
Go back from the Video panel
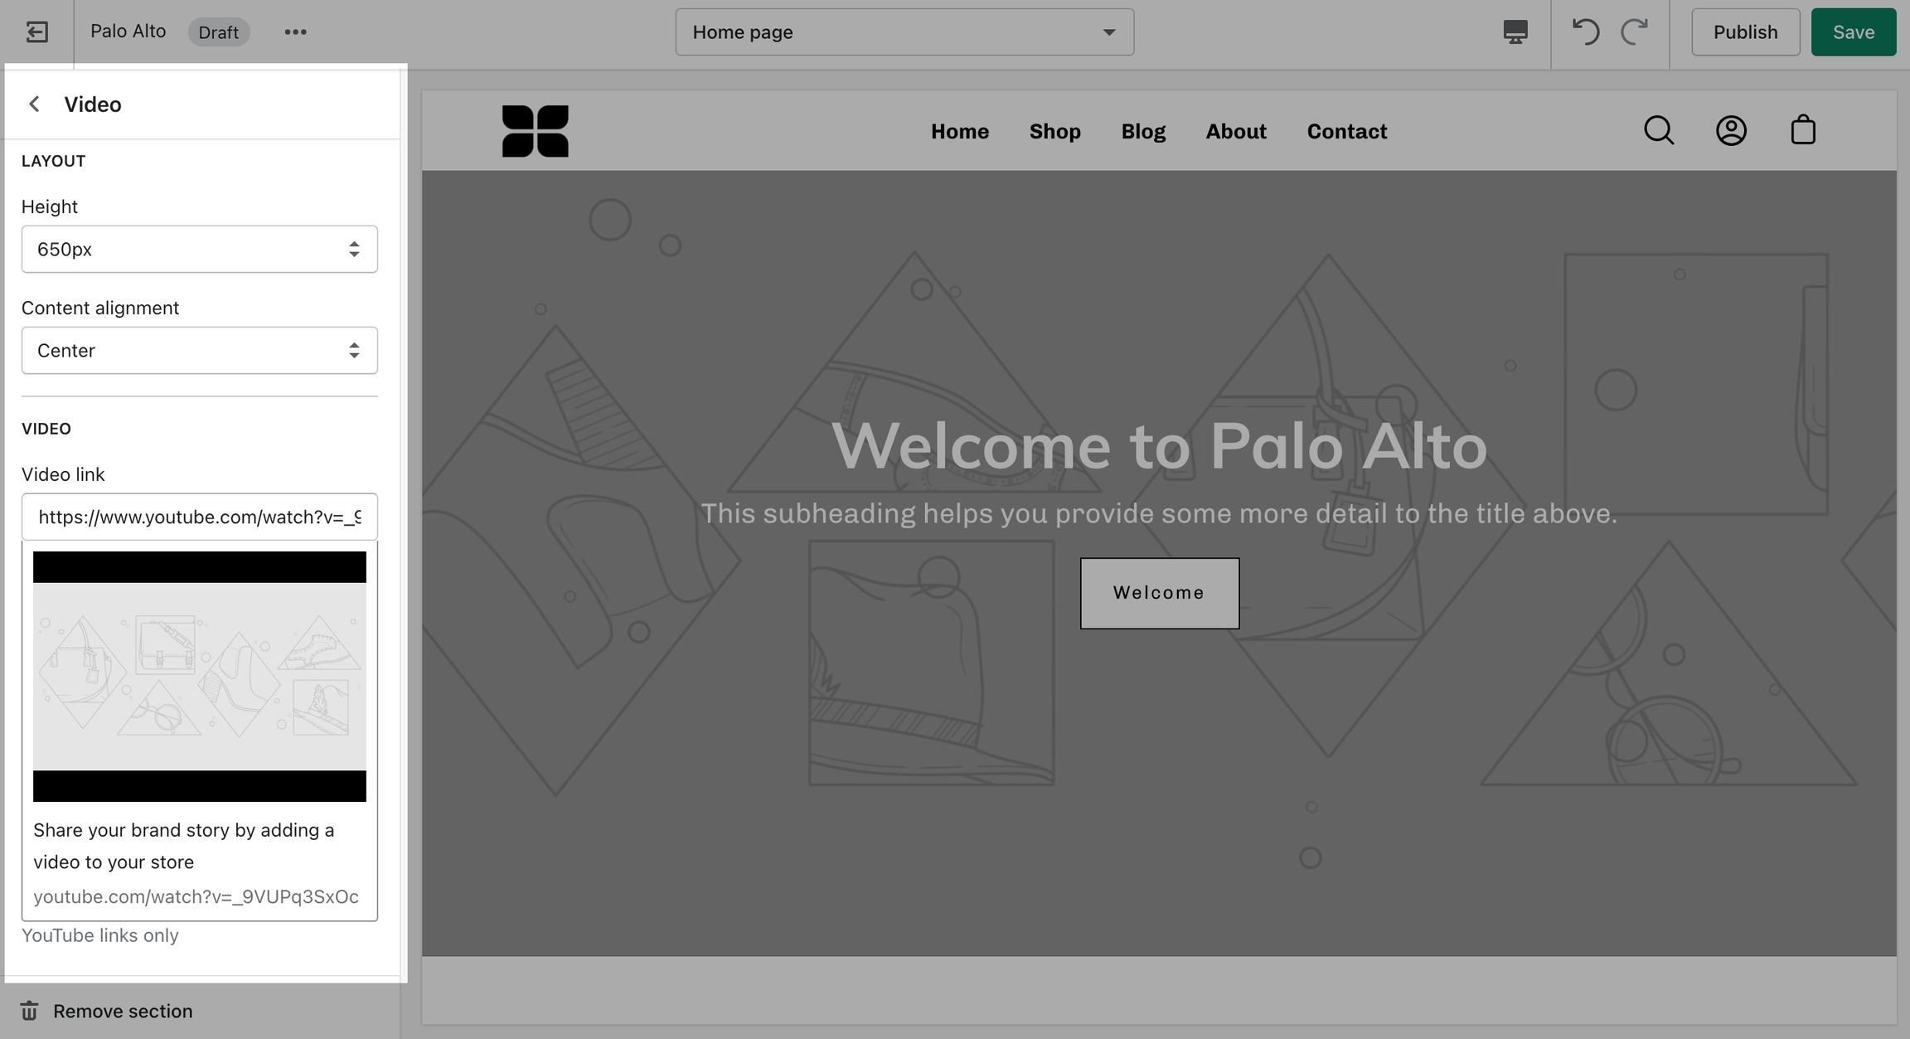pyautogui.click(x=34, y=104)
